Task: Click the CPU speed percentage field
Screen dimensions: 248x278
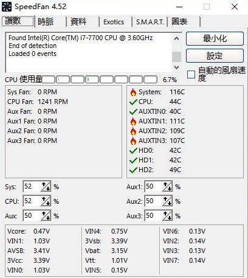Action: pos(32,201)
